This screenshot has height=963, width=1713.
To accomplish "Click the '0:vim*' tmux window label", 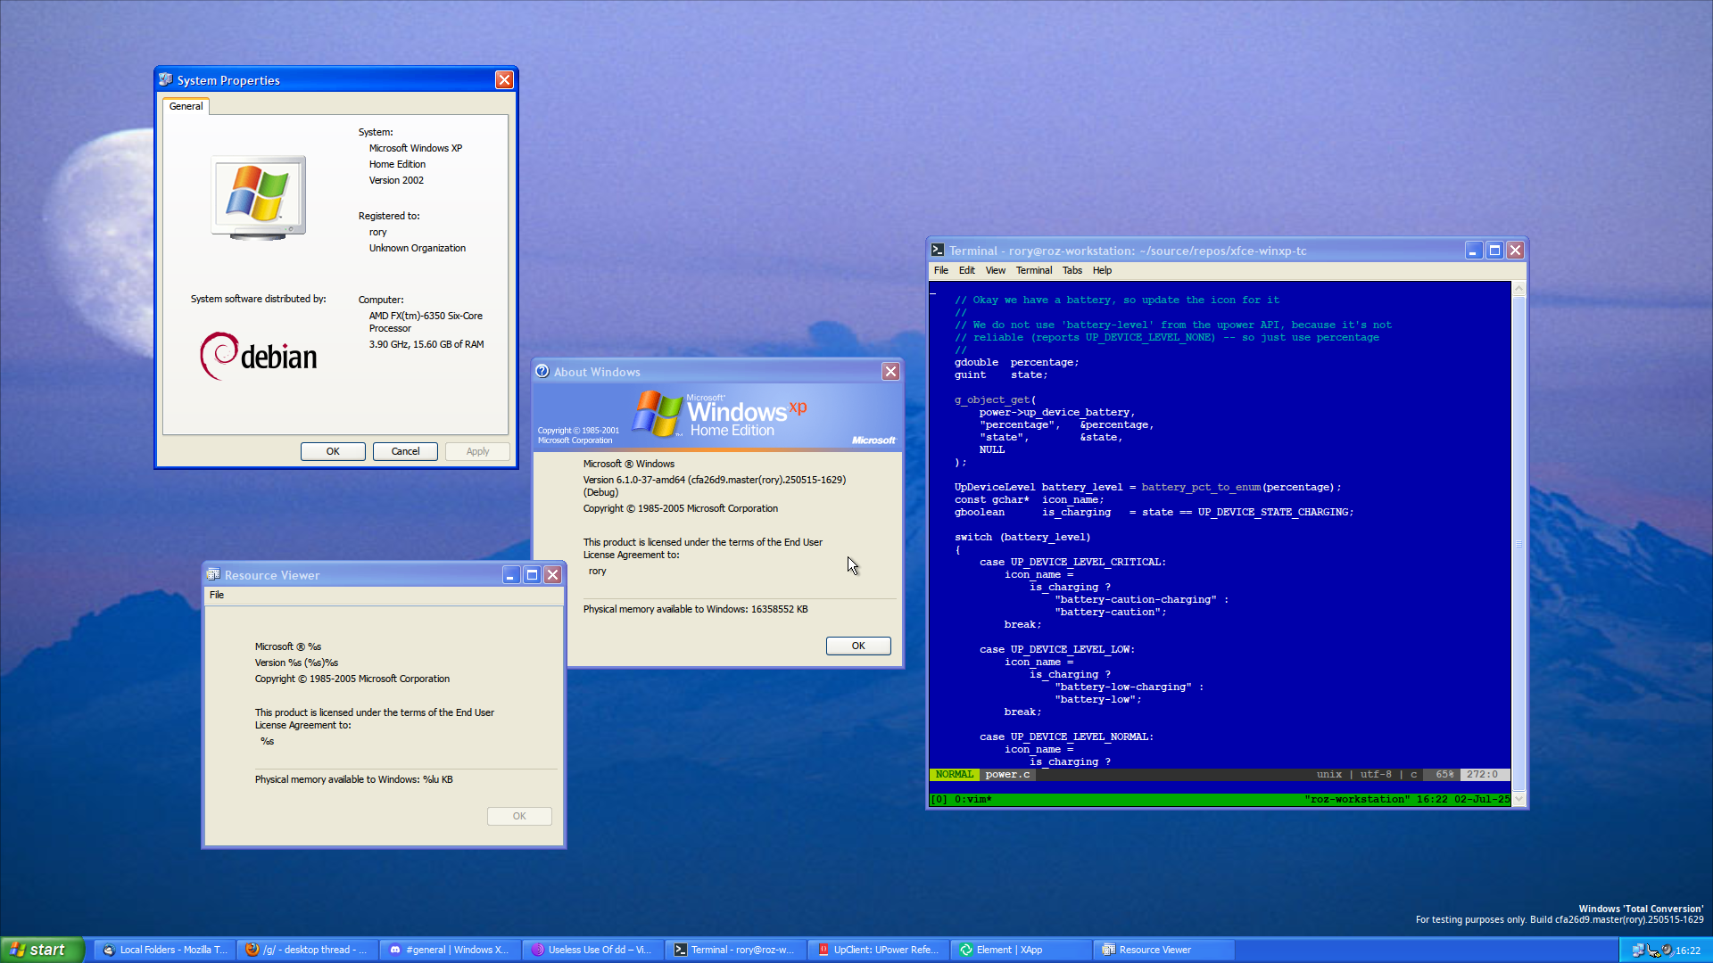I will pos(972,799).
